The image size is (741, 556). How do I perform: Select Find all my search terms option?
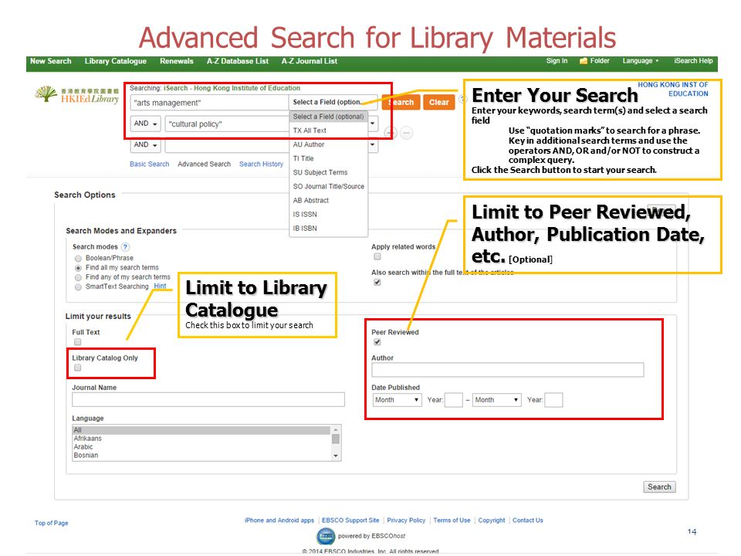[x=79, y=268]
